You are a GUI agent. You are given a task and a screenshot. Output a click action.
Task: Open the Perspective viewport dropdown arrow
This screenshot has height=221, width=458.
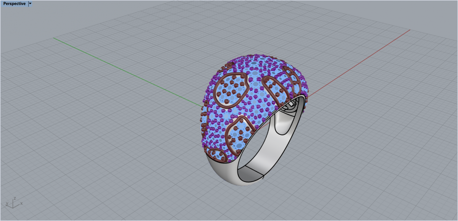coord(31,3)
